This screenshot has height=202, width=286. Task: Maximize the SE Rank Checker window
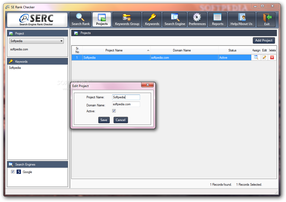coord(262,6)
